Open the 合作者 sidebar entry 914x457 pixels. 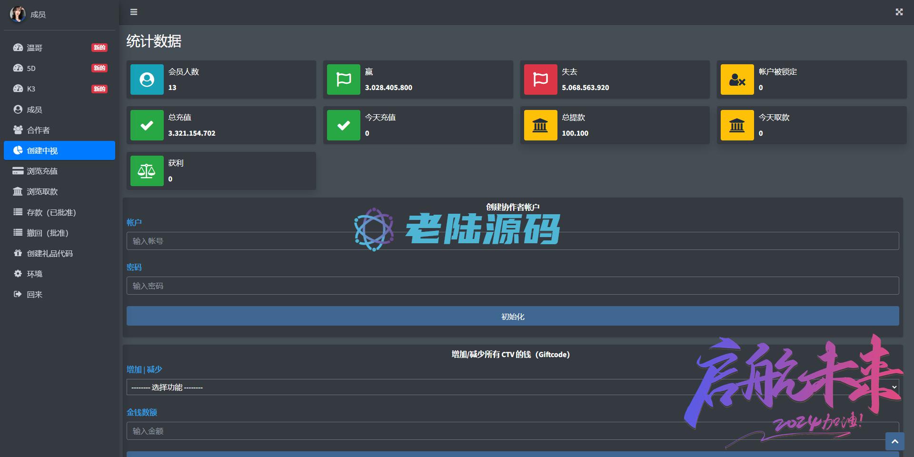coord(60,130)
